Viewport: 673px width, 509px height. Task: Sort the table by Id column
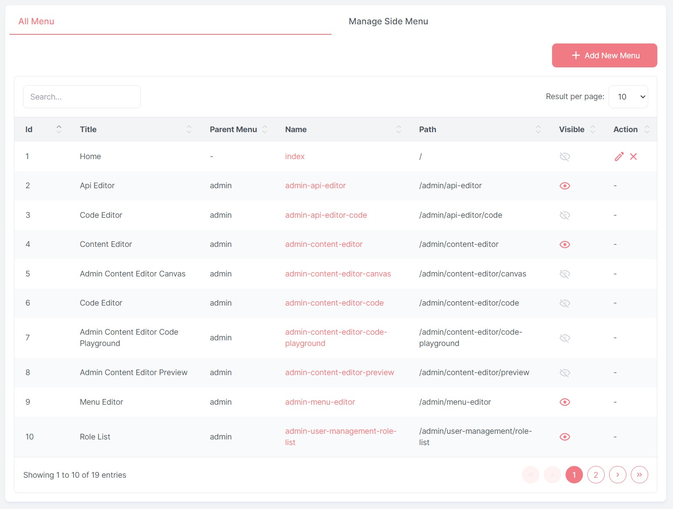click(59, 129)
